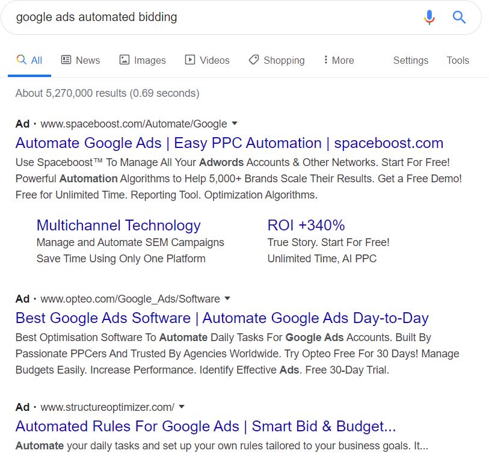Click the blue magnifying glass search icon
This screenshot has width=489, height=462.
click(459, 17)
